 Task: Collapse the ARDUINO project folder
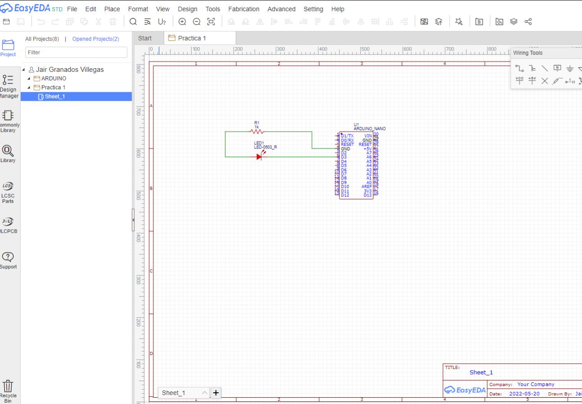(28, 78)
